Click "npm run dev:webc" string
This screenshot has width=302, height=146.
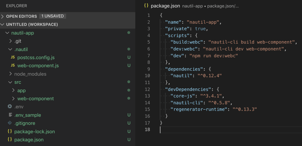click(x=214, y=56)
